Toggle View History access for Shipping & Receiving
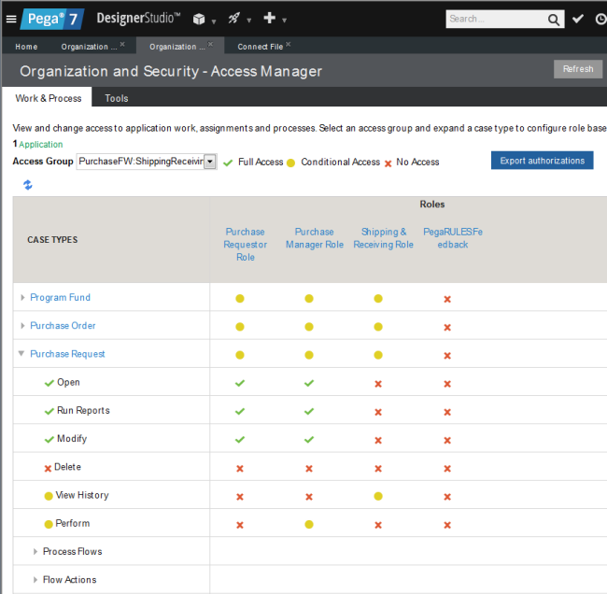The width and height of the screenshot is (607, 594). coord(378,496)
